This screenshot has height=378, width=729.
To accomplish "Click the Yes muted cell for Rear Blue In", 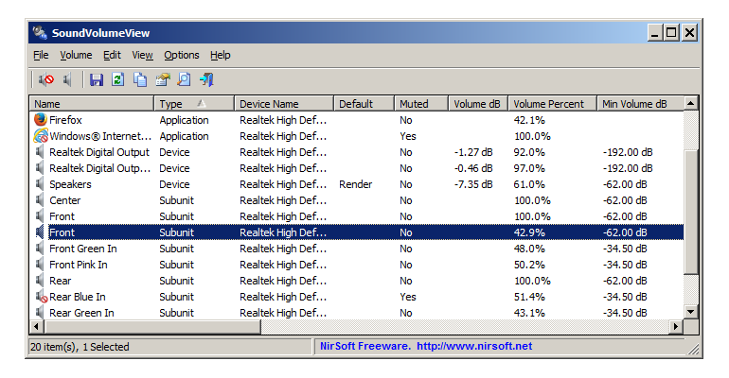I will tap(408, 297).
